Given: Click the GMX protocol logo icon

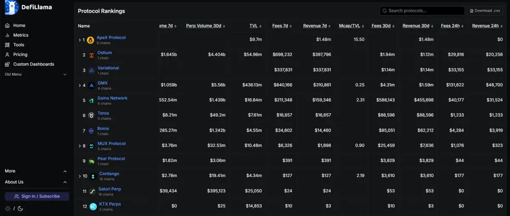Looking at the screenshot, I should click(91, 85).
